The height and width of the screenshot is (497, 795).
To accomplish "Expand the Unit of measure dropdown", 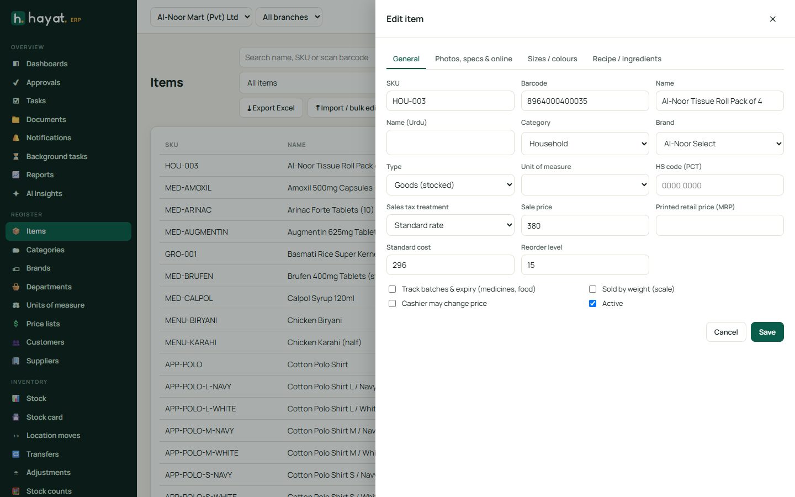I will tap(585, 185).
